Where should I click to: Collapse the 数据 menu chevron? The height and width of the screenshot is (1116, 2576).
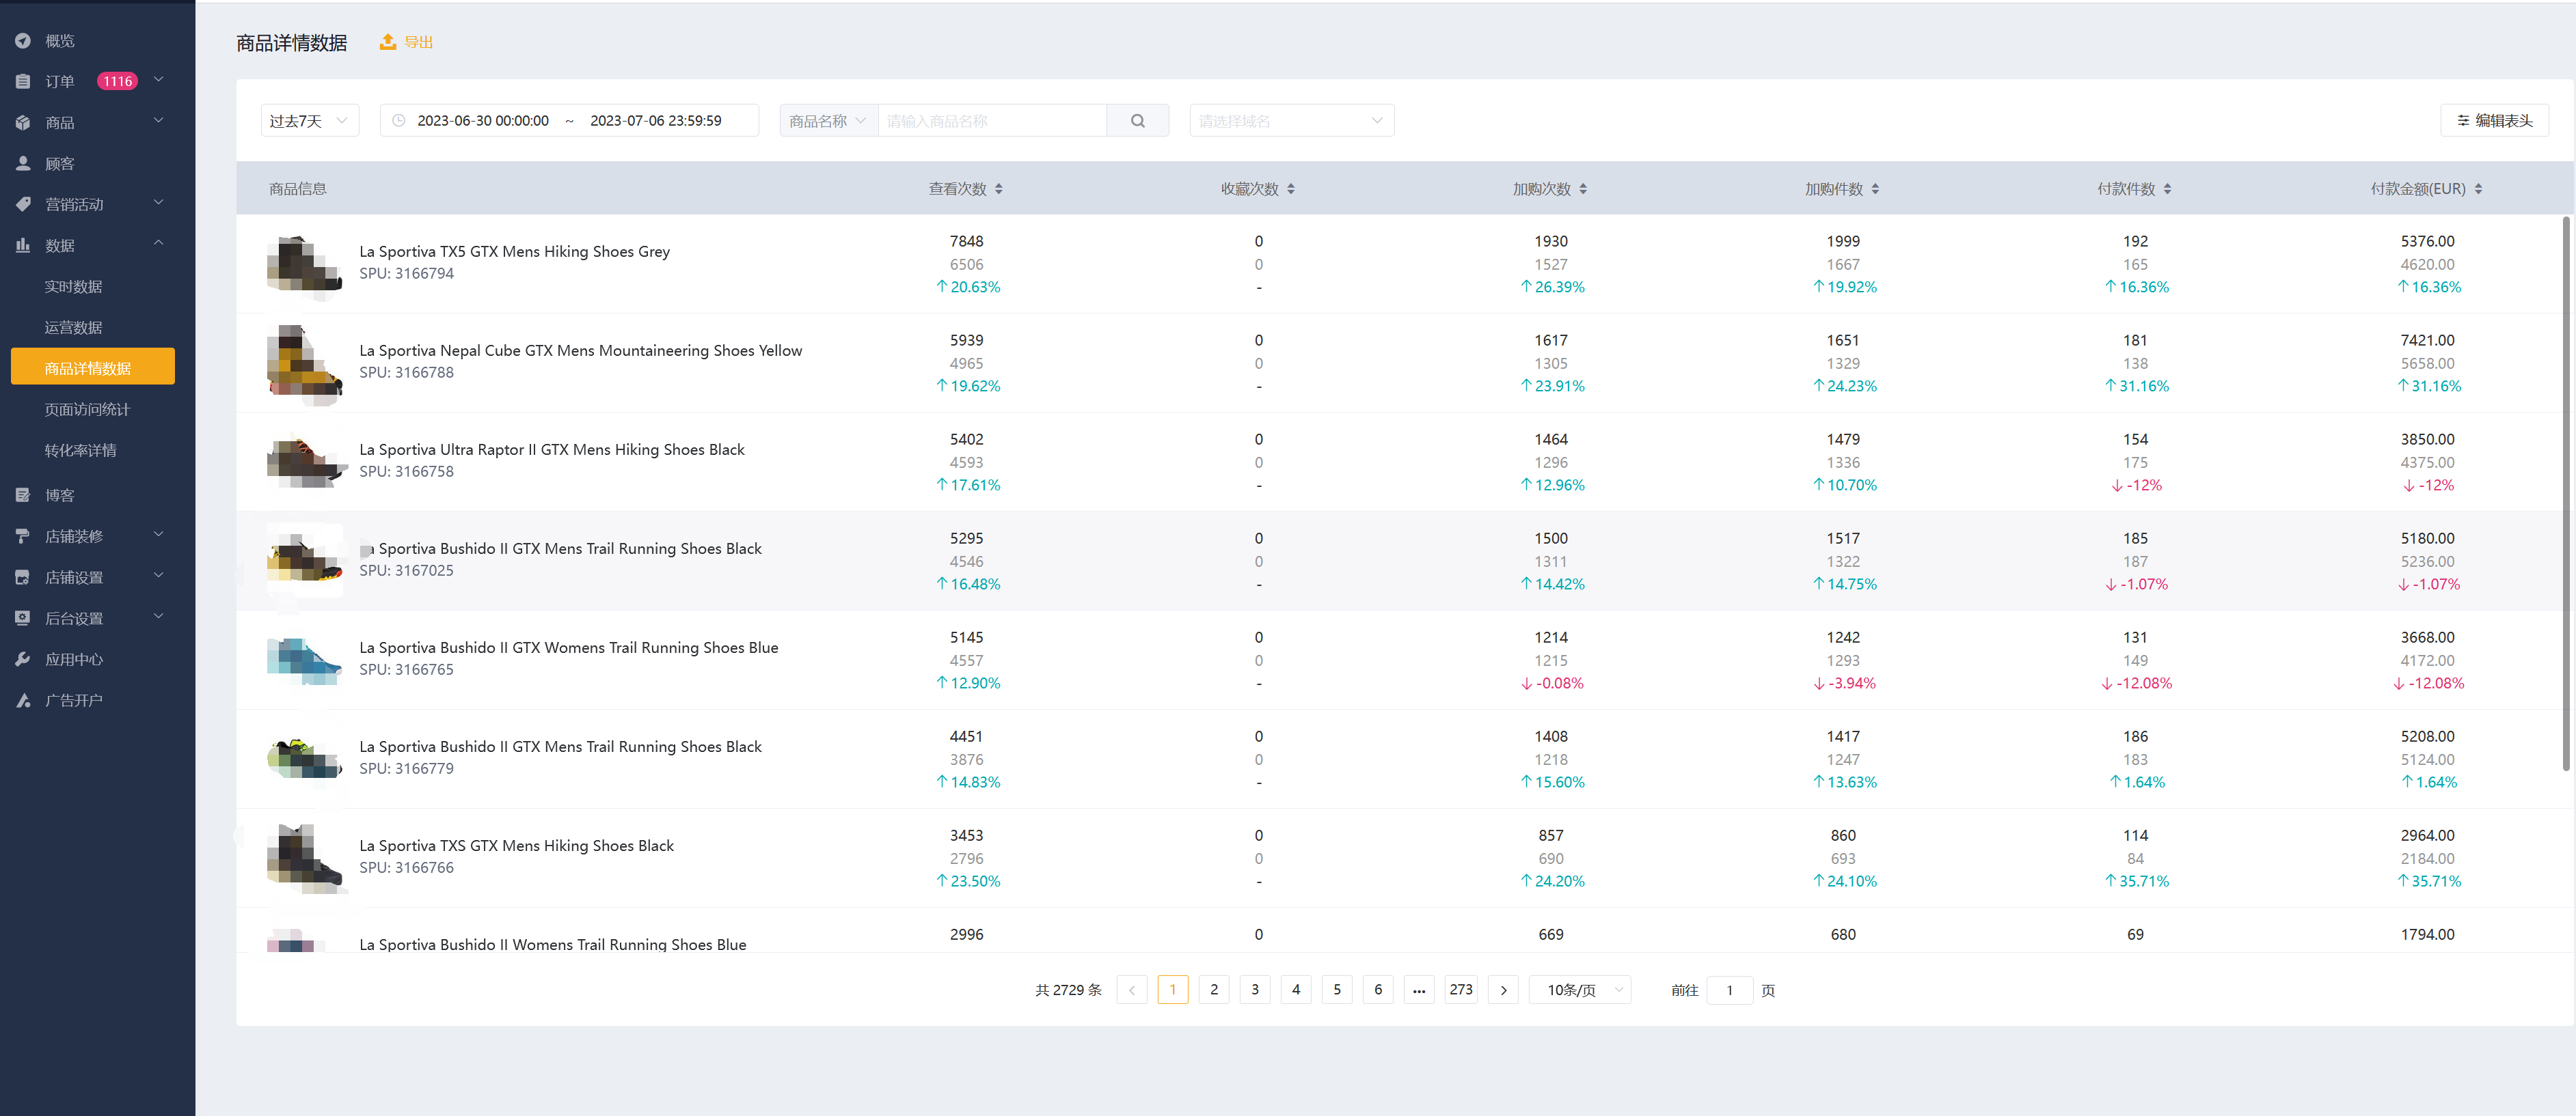click(159, 244)
